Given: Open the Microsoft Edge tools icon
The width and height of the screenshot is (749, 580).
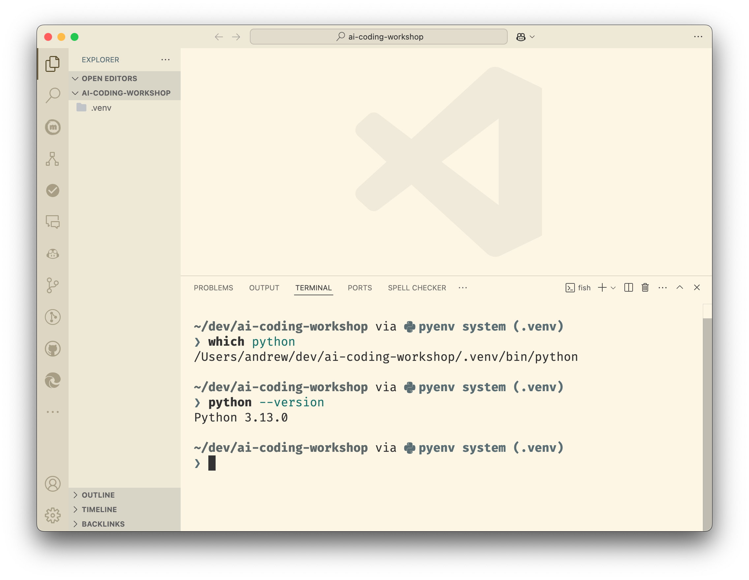Looking at the screenshot, I should tap(52, 381).
